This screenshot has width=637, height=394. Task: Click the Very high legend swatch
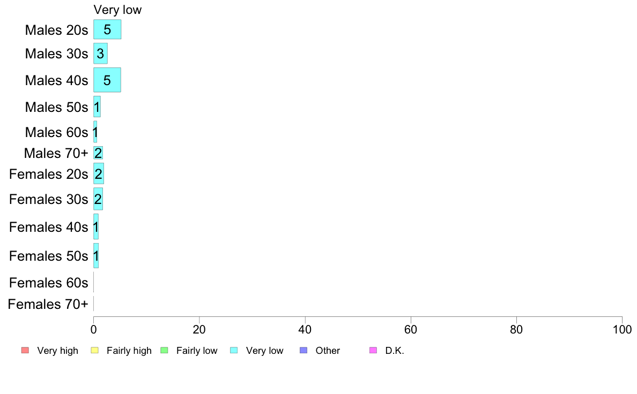click(x=25, y=351)
